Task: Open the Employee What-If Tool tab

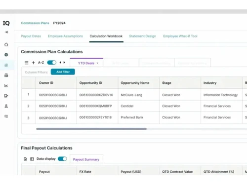Action: coord(180,36)
